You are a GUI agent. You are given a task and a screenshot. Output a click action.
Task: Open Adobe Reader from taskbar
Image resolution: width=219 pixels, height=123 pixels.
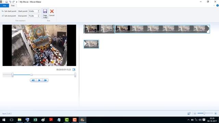pyautogui.click(x=51, y=120)
